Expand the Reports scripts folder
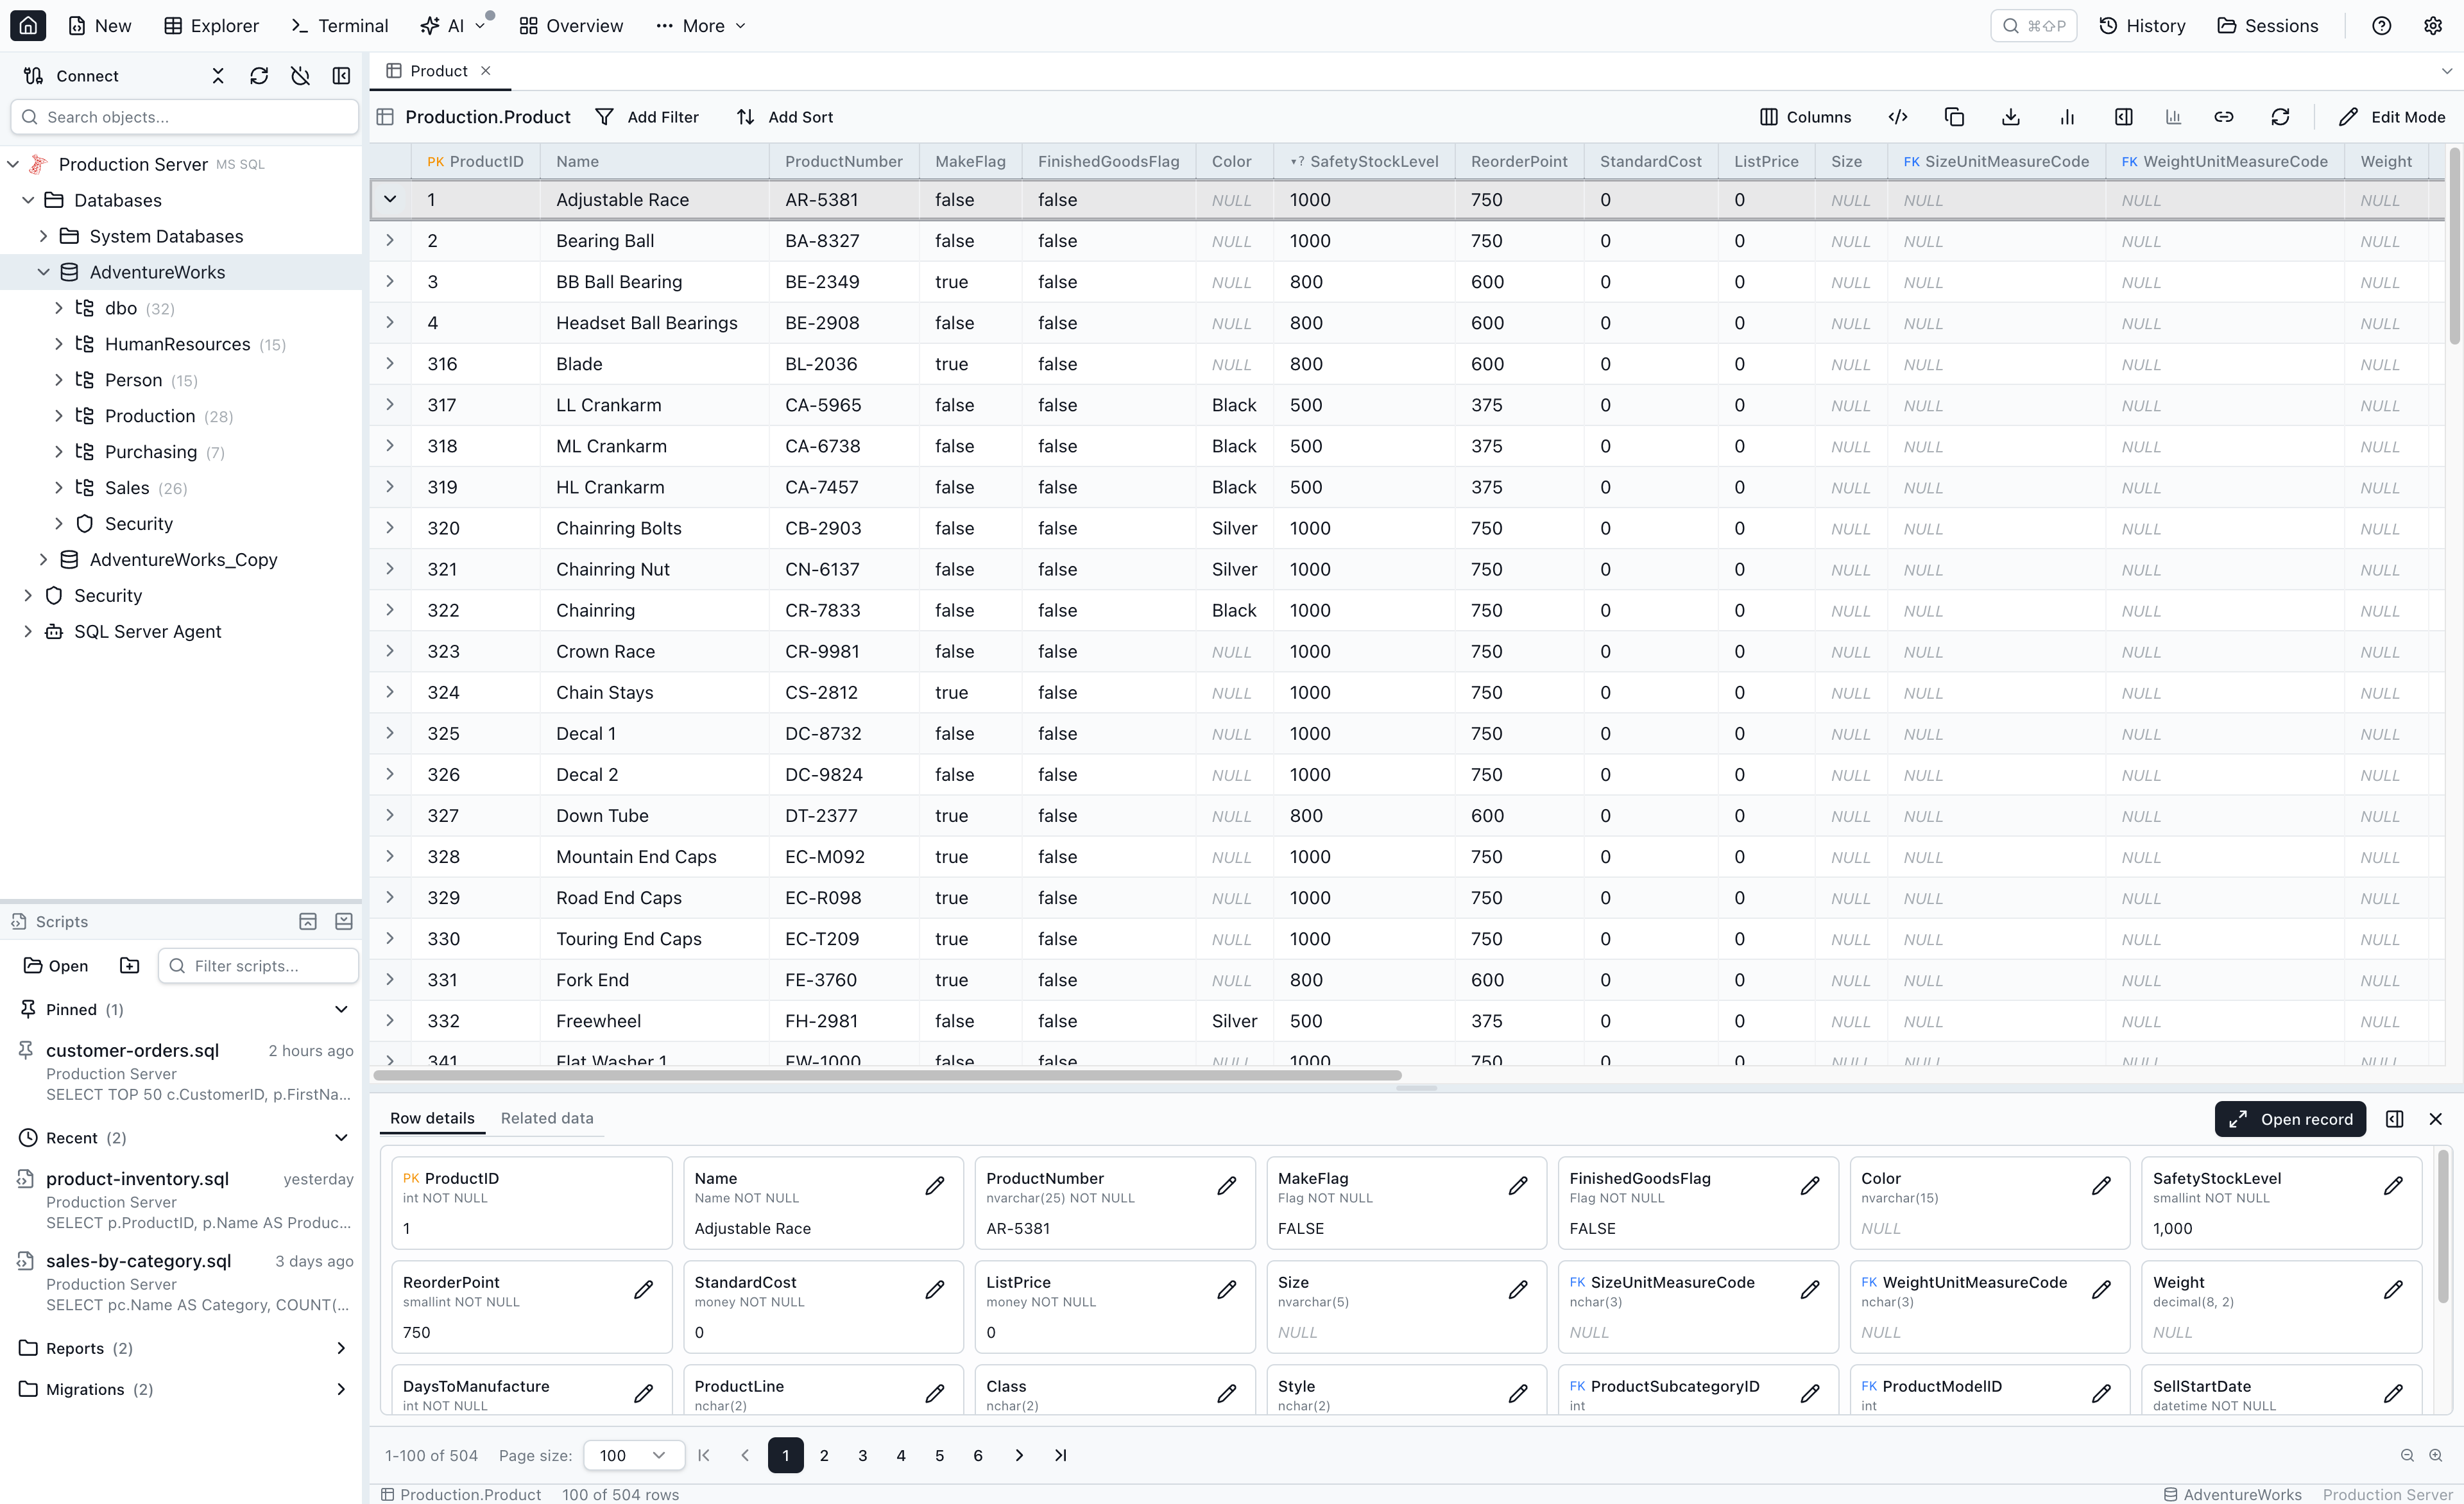The height and width of the screenshot is (1504, 2464). point(341,1349)
